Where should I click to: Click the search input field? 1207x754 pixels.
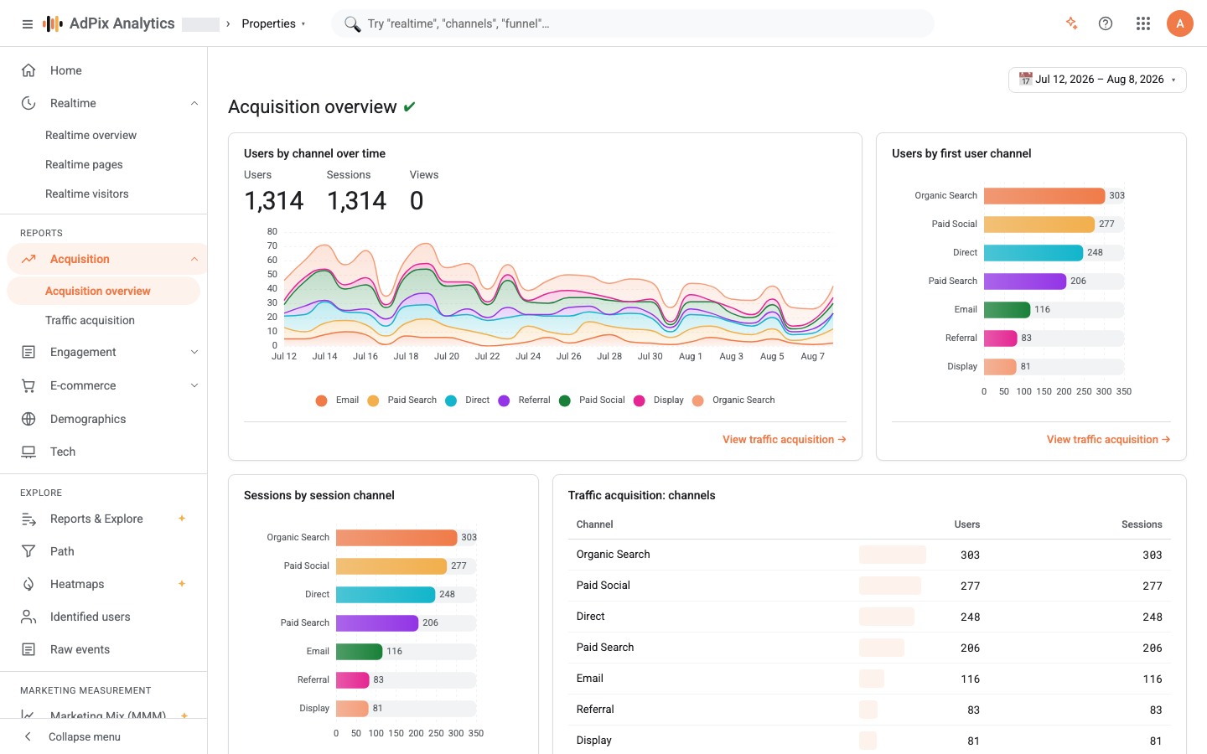click(x=633, y=23)
